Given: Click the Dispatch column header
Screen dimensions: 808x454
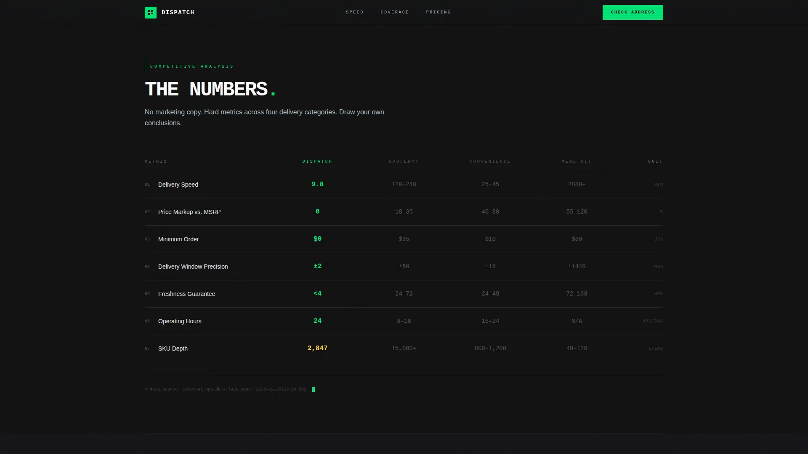Looking at the screenshot, I should coord(317,161).
